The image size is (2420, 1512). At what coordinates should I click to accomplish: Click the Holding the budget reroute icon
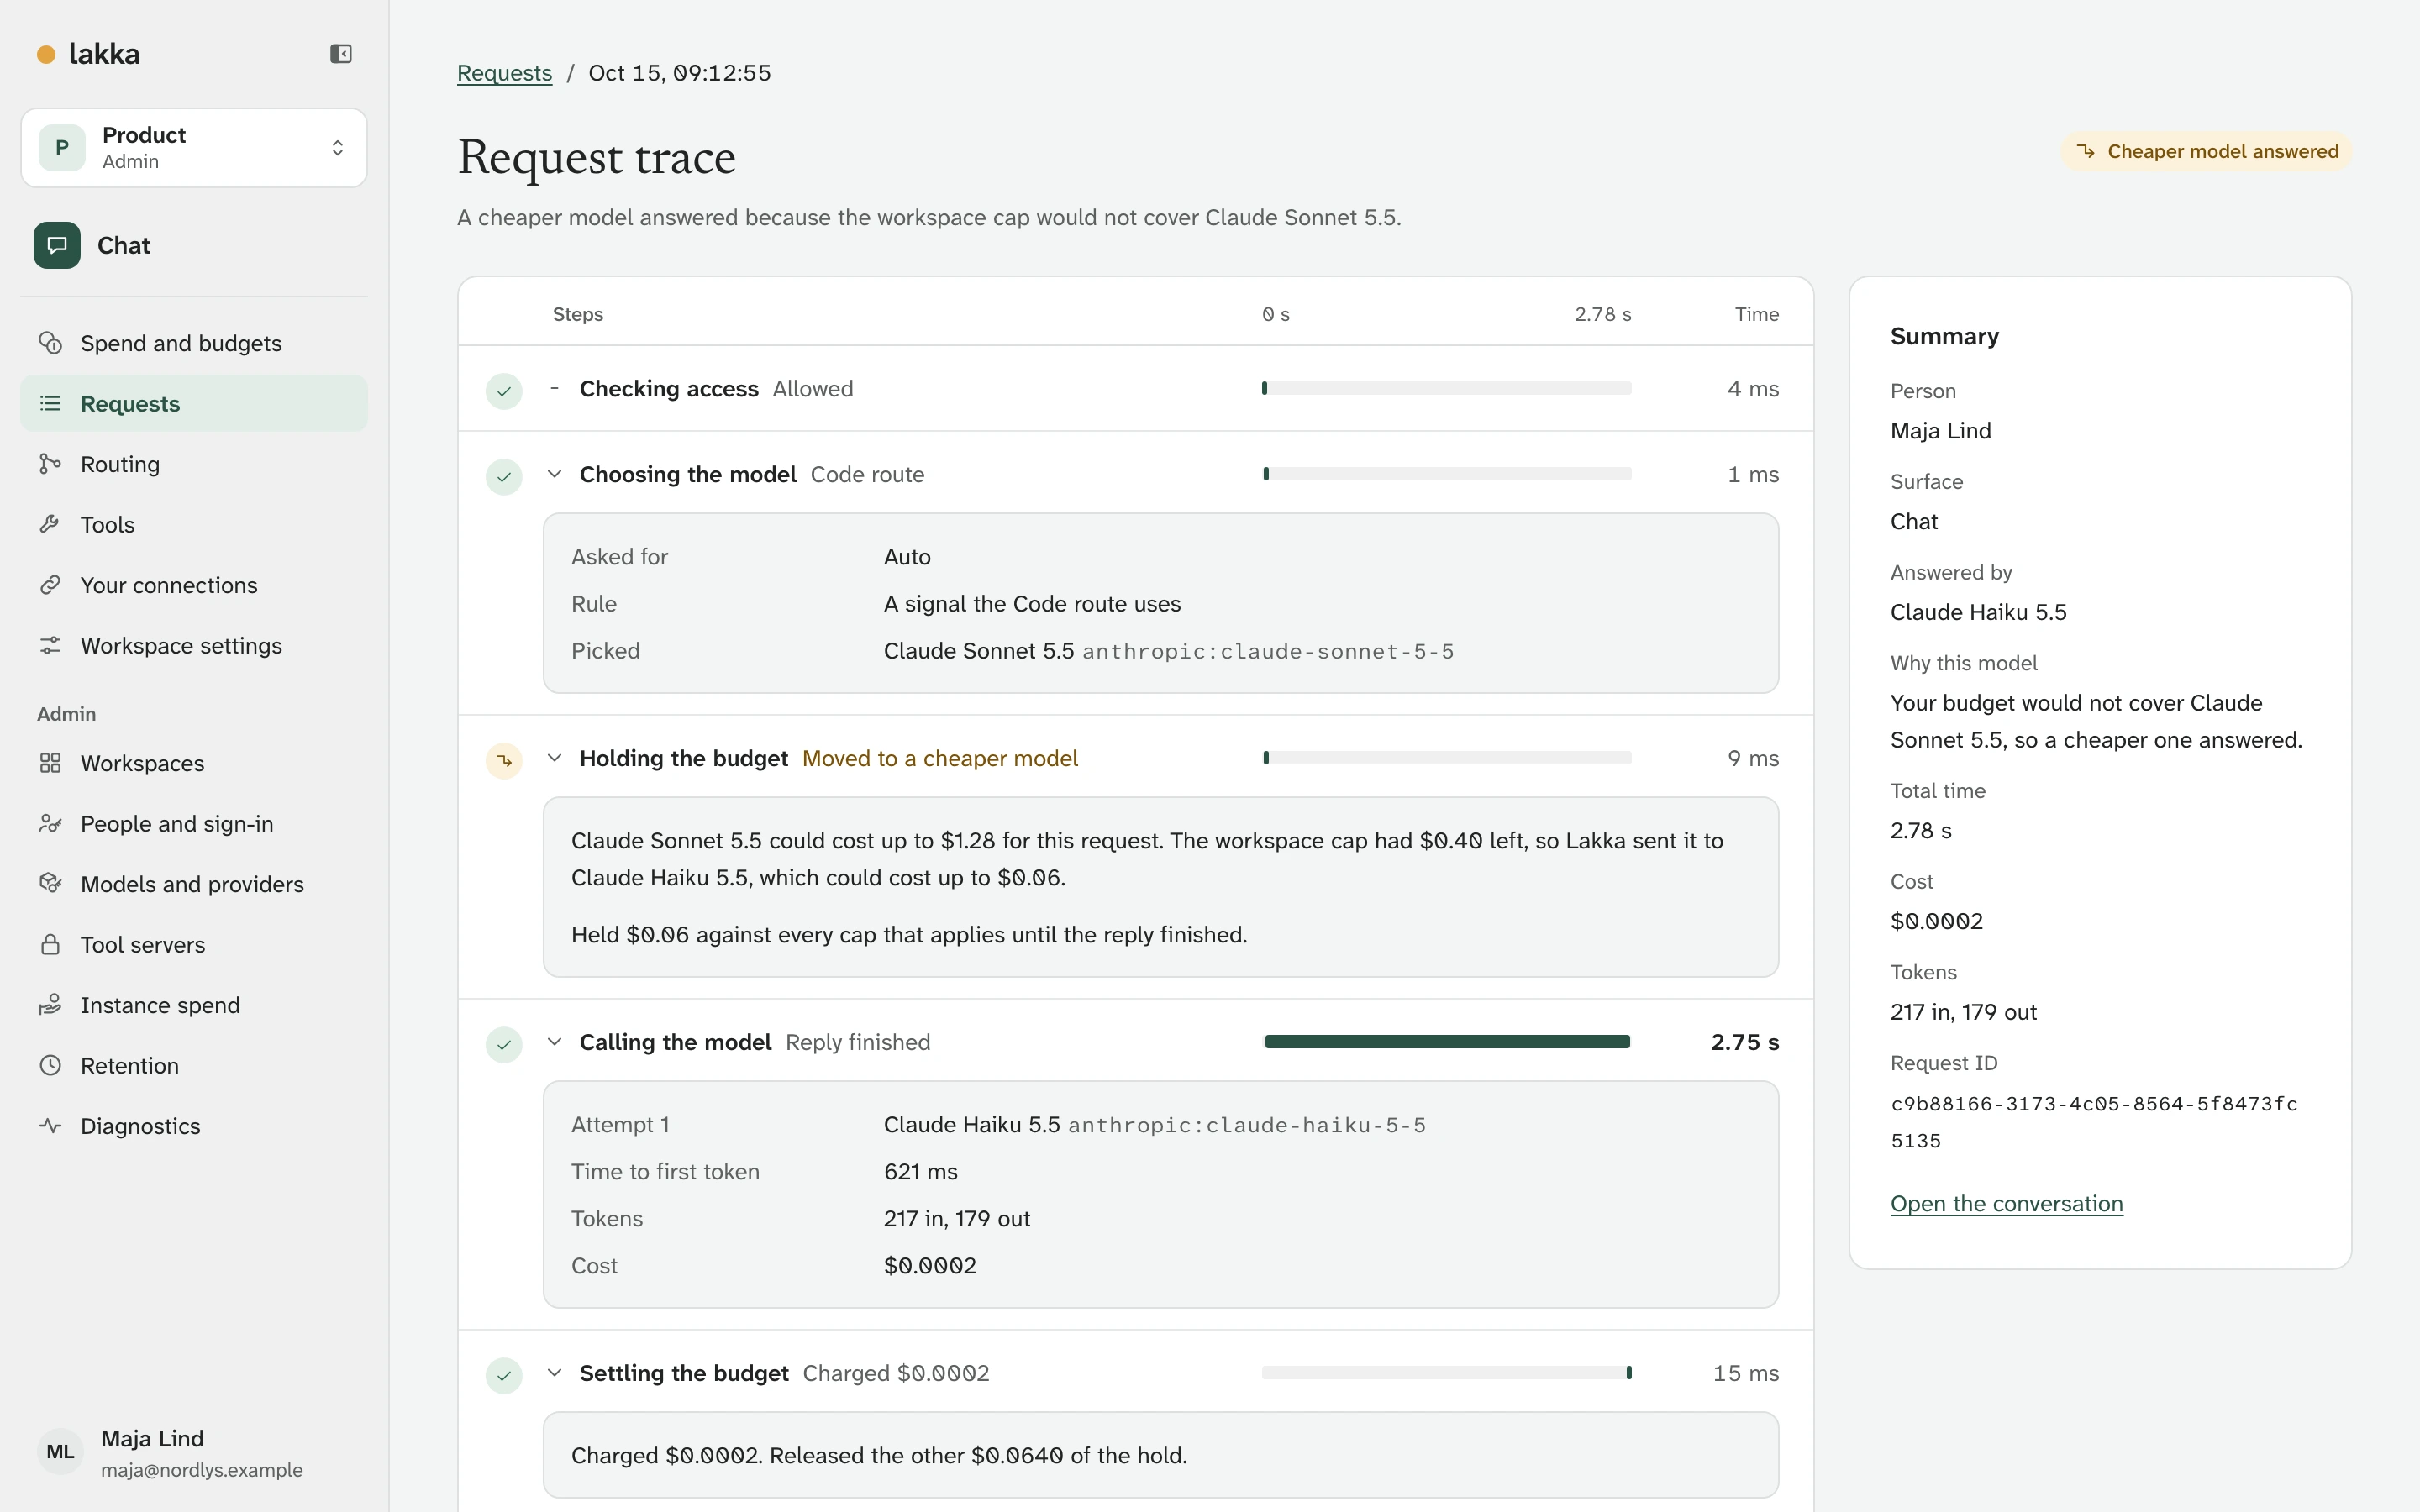point(504,760)
